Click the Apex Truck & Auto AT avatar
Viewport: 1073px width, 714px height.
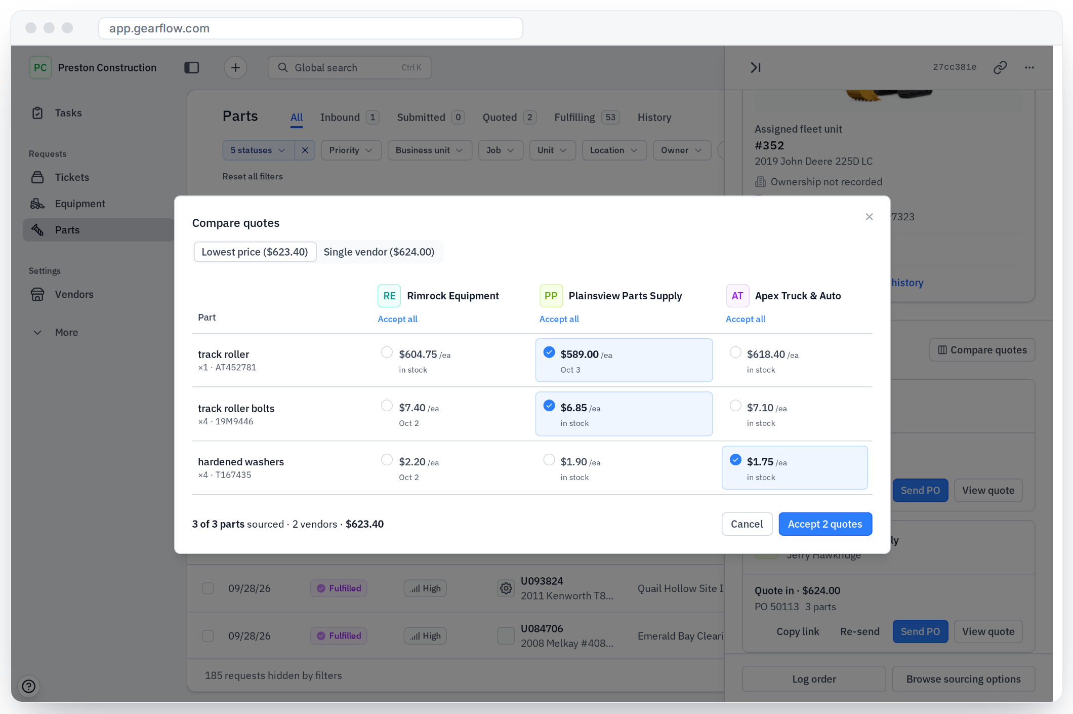click(737, 296)
